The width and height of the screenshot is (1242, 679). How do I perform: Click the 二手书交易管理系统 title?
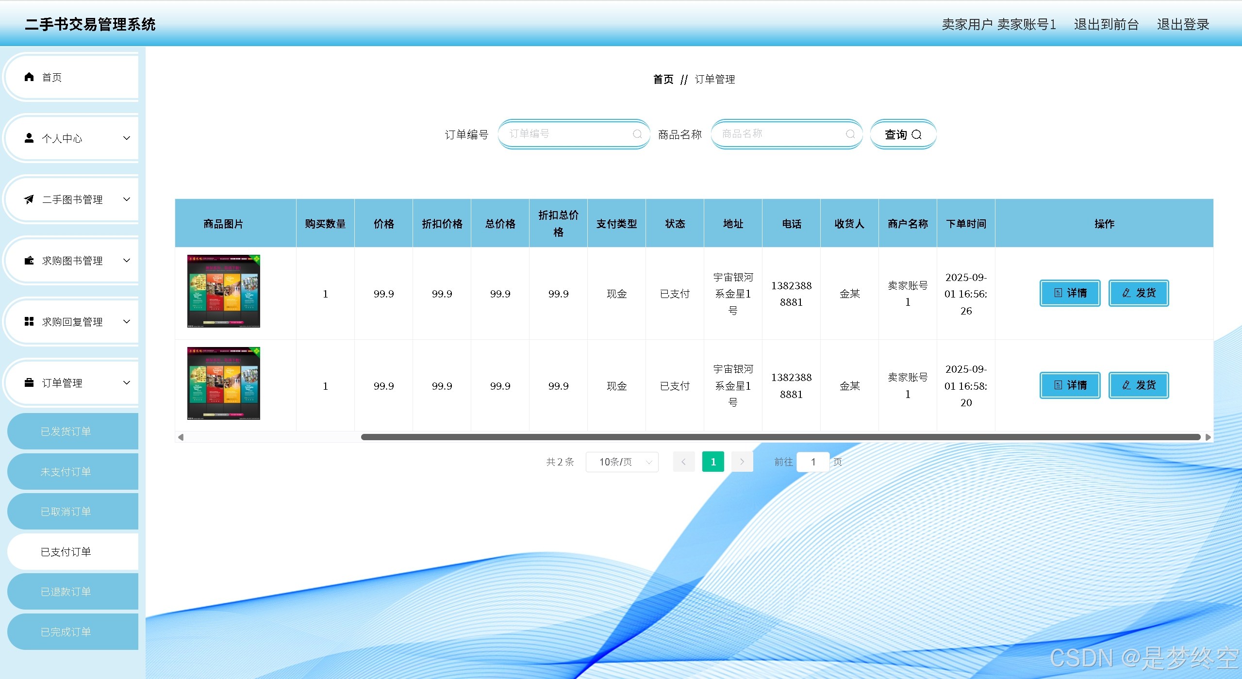coord(90,24)
